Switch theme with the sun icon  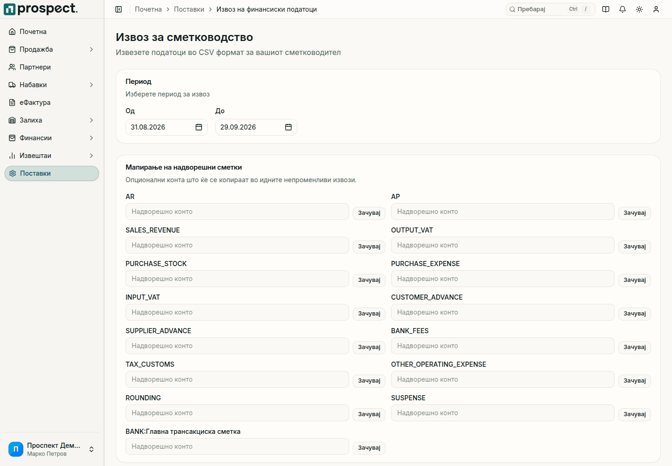pos(639,9)
